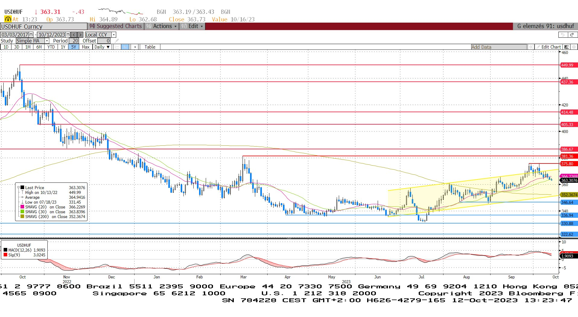Open the Local CCY dropdown
The height and width of the screenshot is (317, 578).
[114, 35]
